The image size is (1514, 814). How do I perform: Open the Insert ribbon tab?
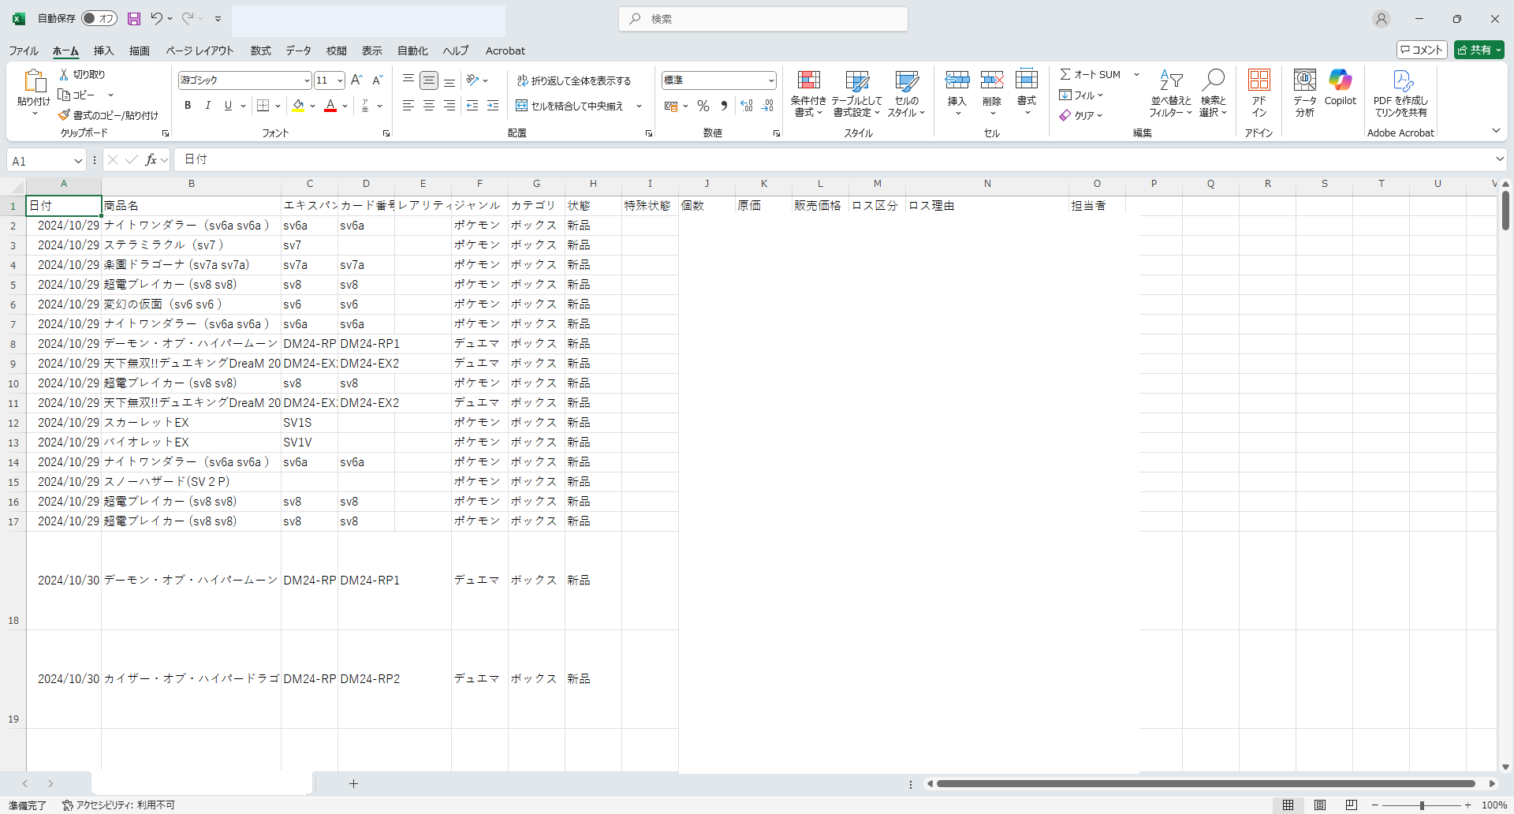click(x=103, y=50)
